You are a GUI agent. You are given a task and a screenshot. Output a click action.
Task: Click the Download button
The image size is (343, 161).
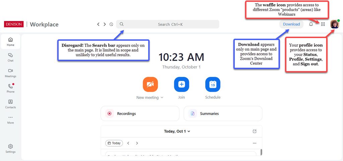(291, 24)
